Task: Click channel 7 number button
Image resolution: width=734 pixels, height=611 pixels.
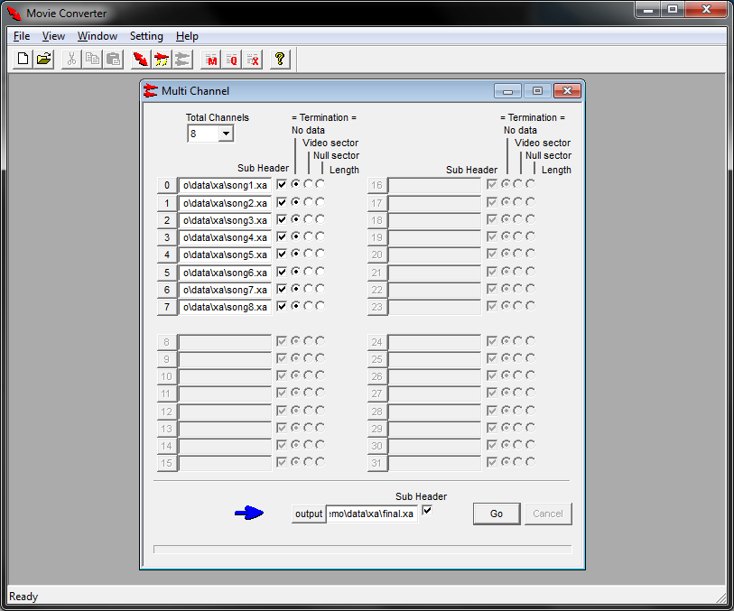Action: tap(167, 307)
